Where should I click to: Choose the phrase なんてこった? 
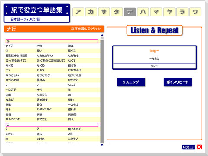pyautogui.click(x=13, y=119)
